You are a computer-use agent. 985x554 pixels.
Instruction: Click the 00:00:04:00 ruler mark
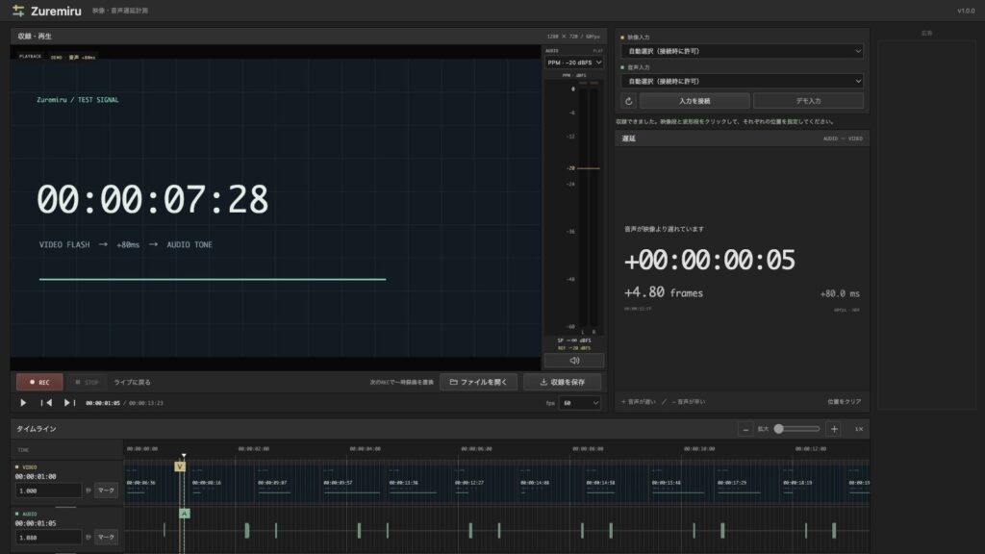coord(365,448)
